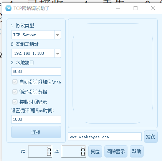Screen dimensions: 162x161
Task: Click the 复位 reset button
Action: [x=95, y=151]
